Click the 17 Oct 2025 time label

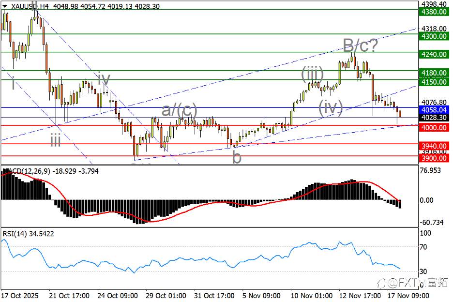pyautogui.click(x=20, y=296)
